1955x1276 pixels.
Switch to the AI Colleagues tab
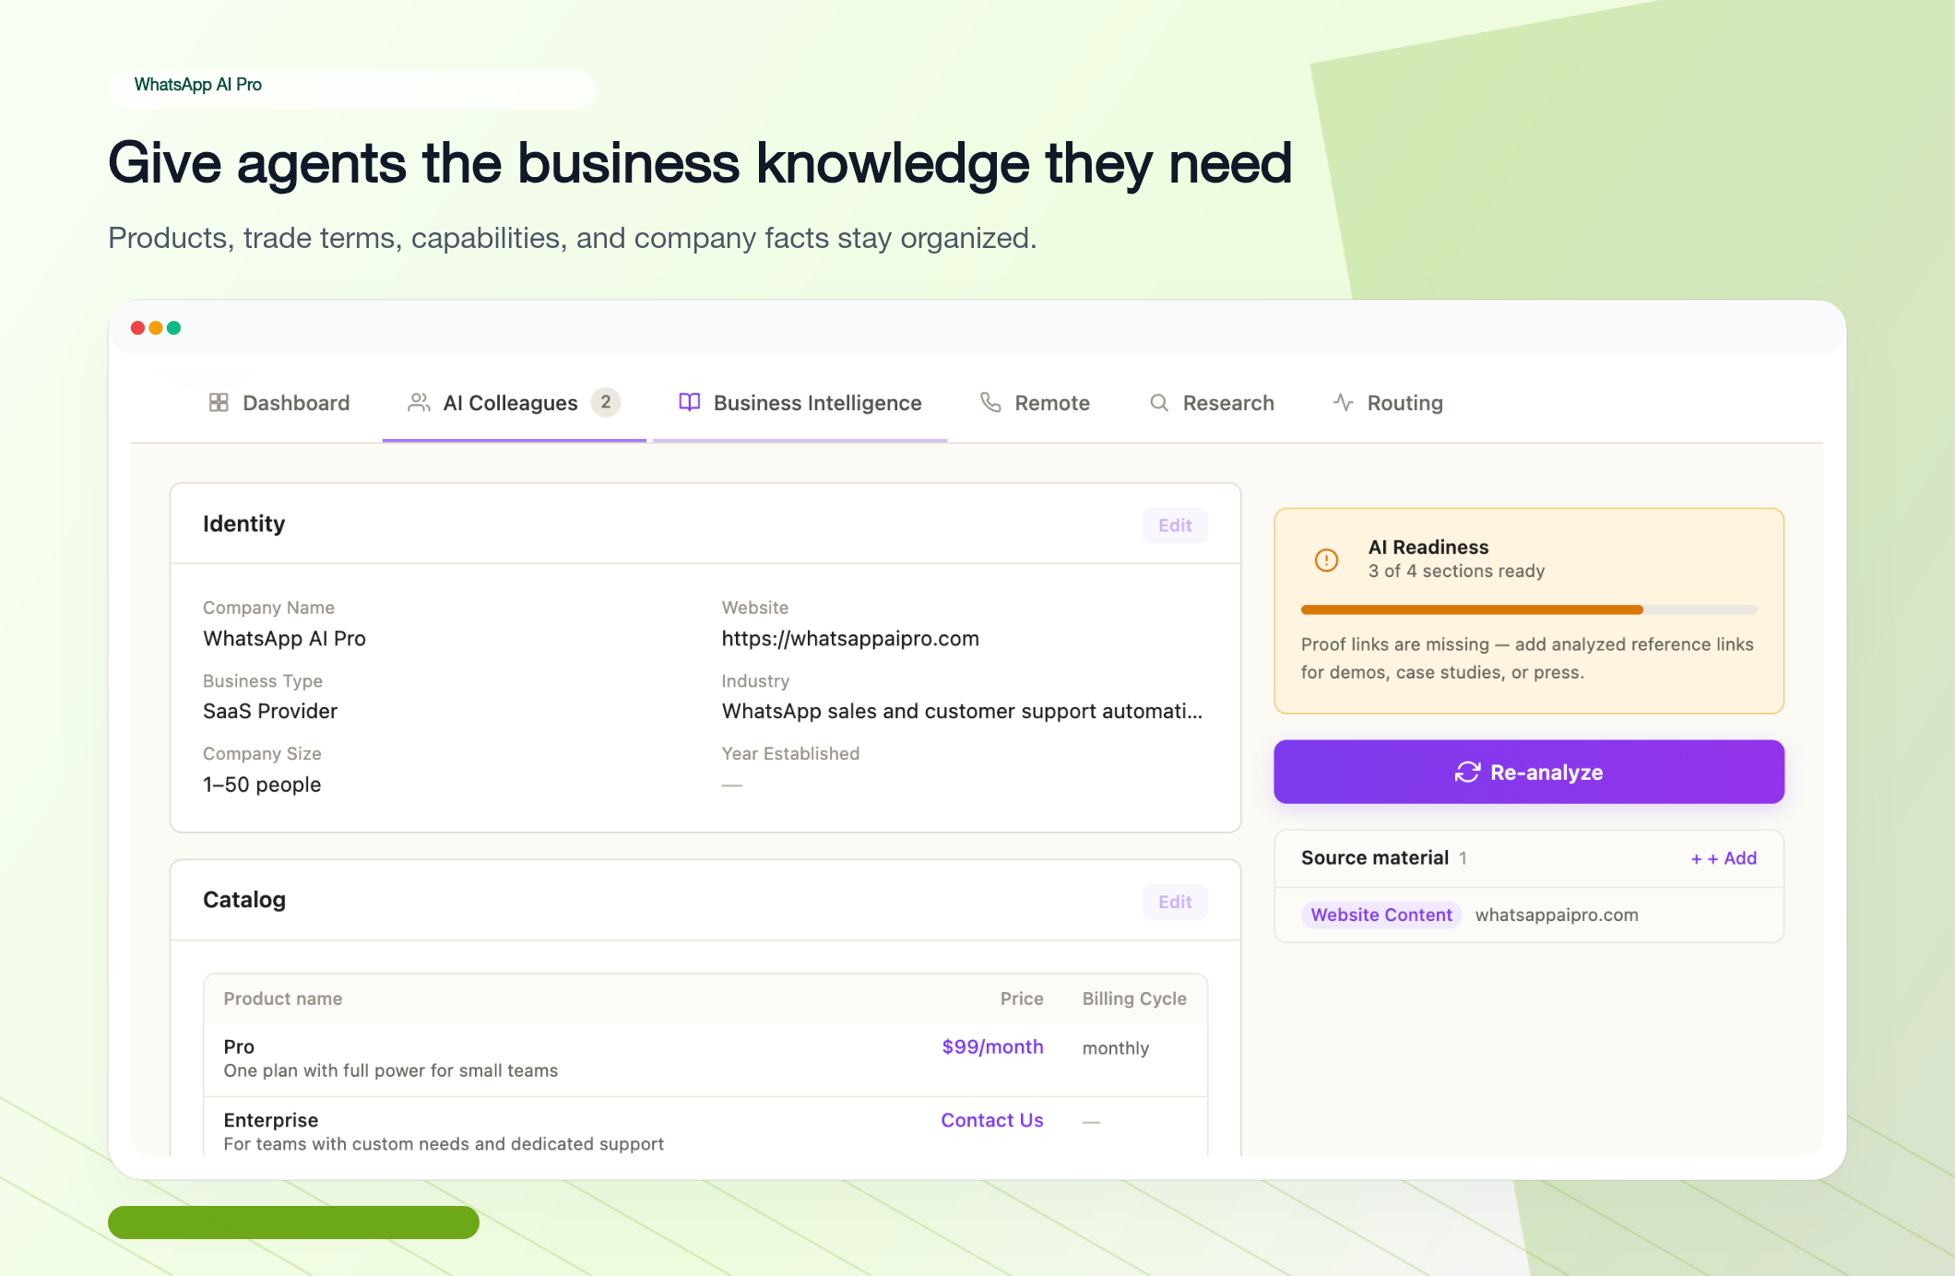(x=514, y=403)
